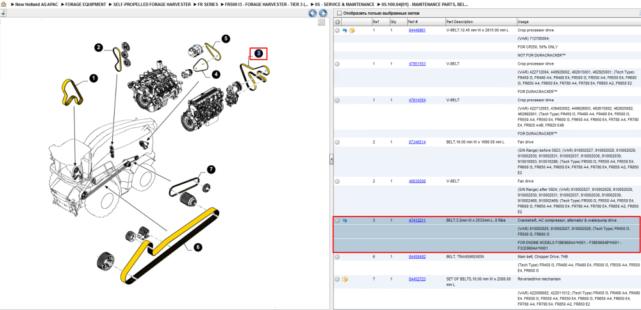Select callout 3 in the diagram
Screen dimensions: 641x310
click(259, 54)
